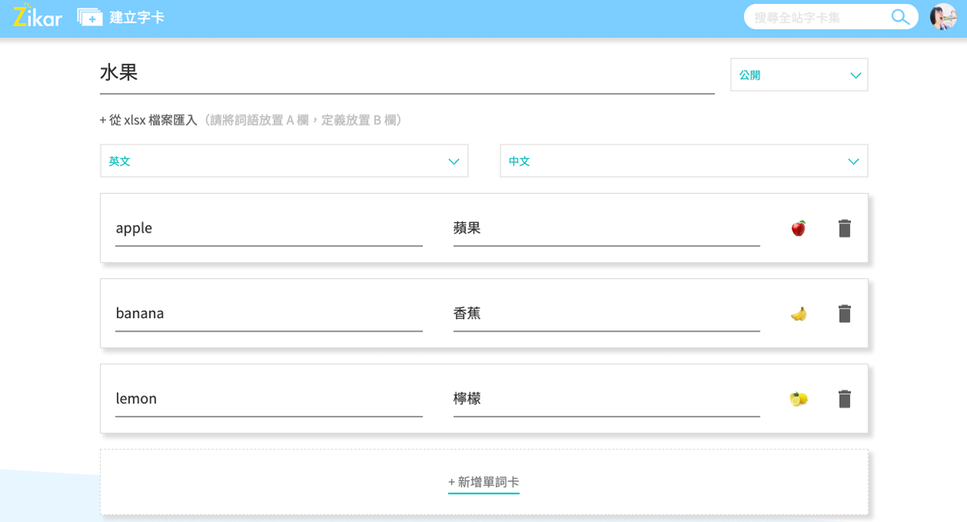The height and width of the screenshot is (522, 967).
Task: Delete the lemon card
Action: coord(844,399)
